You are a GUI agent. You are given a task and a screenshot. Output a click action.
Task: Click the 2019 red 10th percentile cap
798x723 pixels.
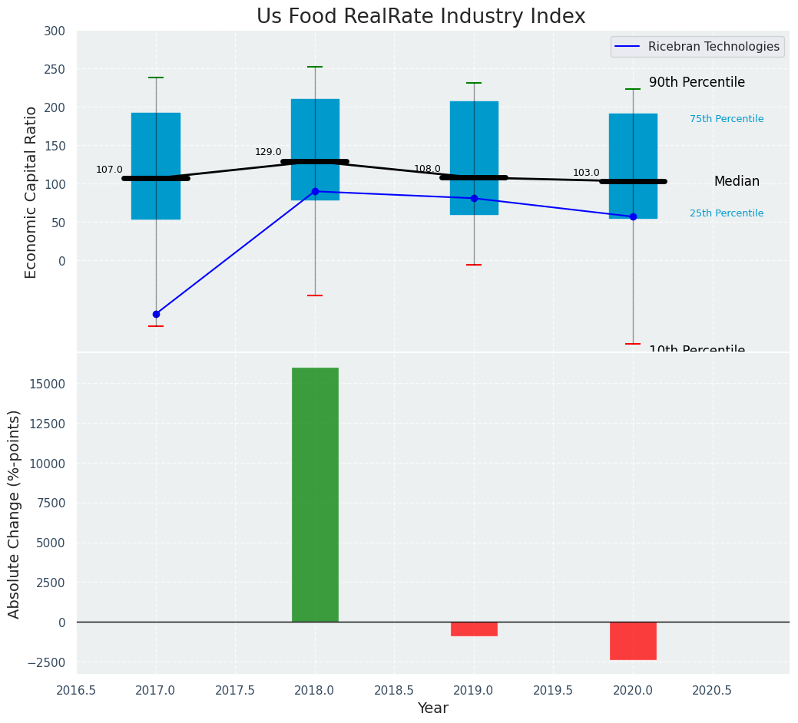click(x=475, y=265)
